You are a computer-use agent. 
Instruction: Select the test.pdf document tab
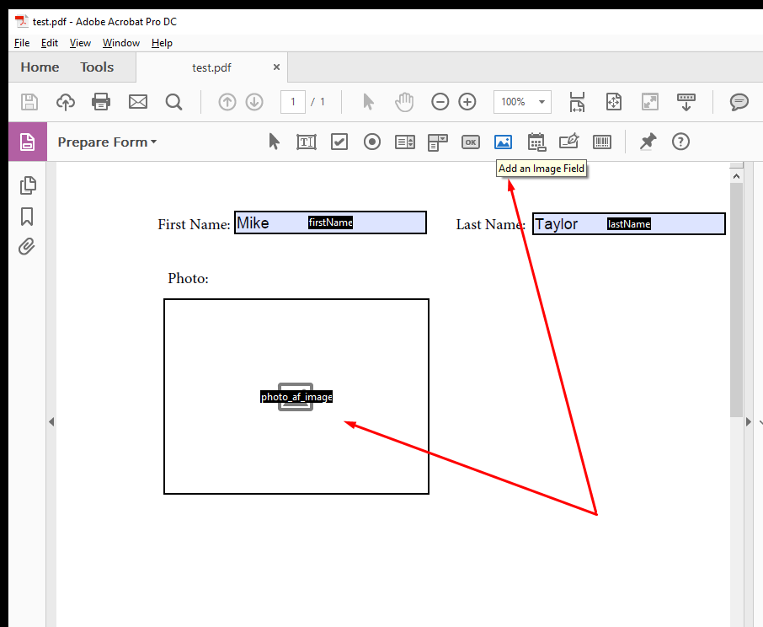pyautogui.click(x=211, y=67)
